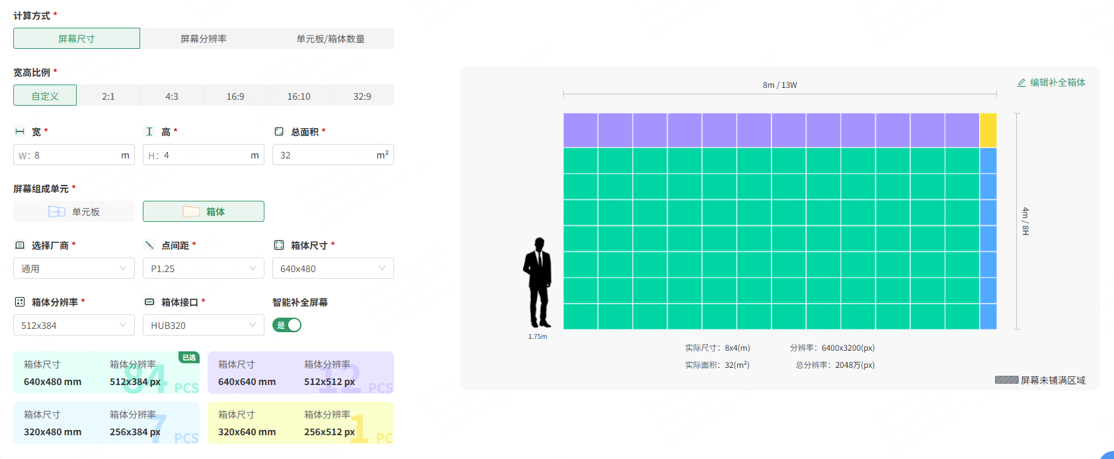The width and height of the screenshot is (1114, 459).
Task: Select the 16:9 aspect ratio option
Action: coord(235,96)
